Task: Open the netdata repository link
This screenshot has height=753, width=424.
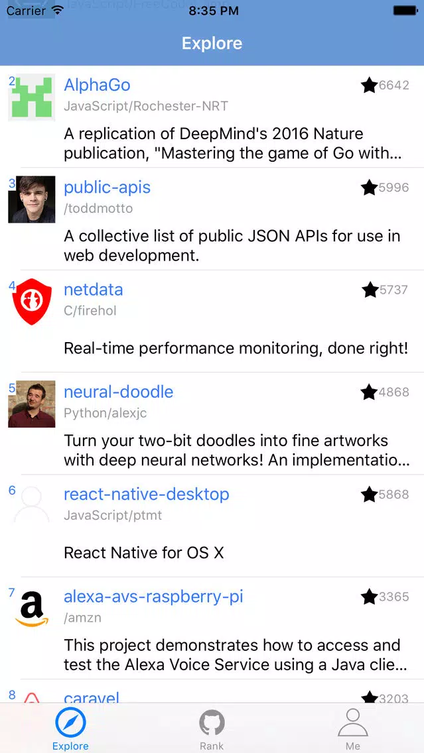Action: coord(94,290)
